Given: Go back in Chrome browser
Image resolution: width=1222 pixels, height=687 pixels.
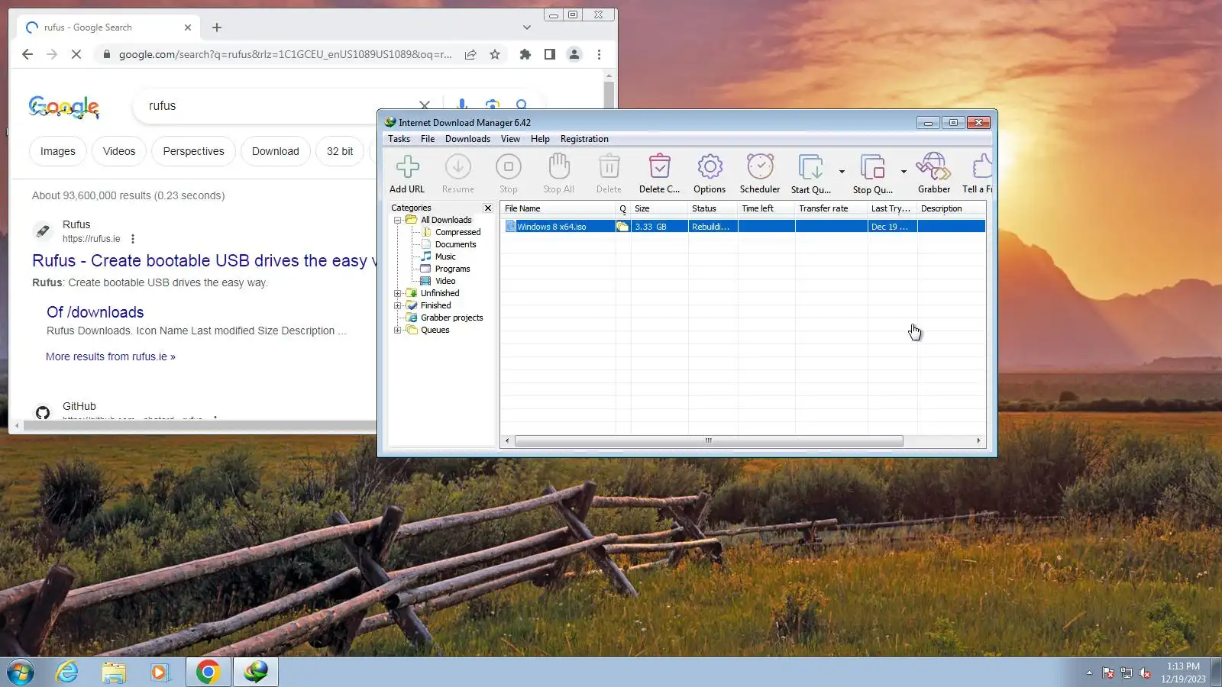Looking at the screenshot, I should click(x=27, y=54).
